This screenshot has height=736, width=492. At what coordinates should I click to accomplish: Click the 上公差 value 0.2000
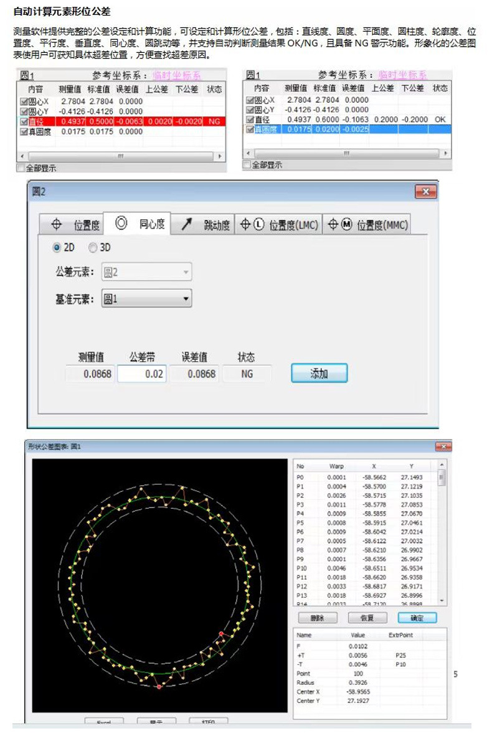click(x=386, y=120)
